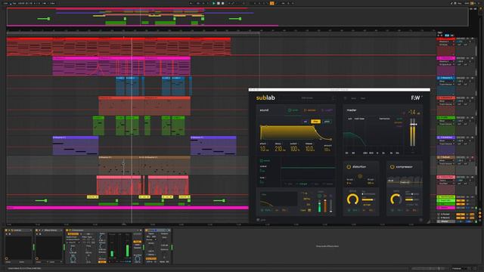This screenshot has height=272, width=484.
Task: Click the sublab logo
Action: point(265,97)
